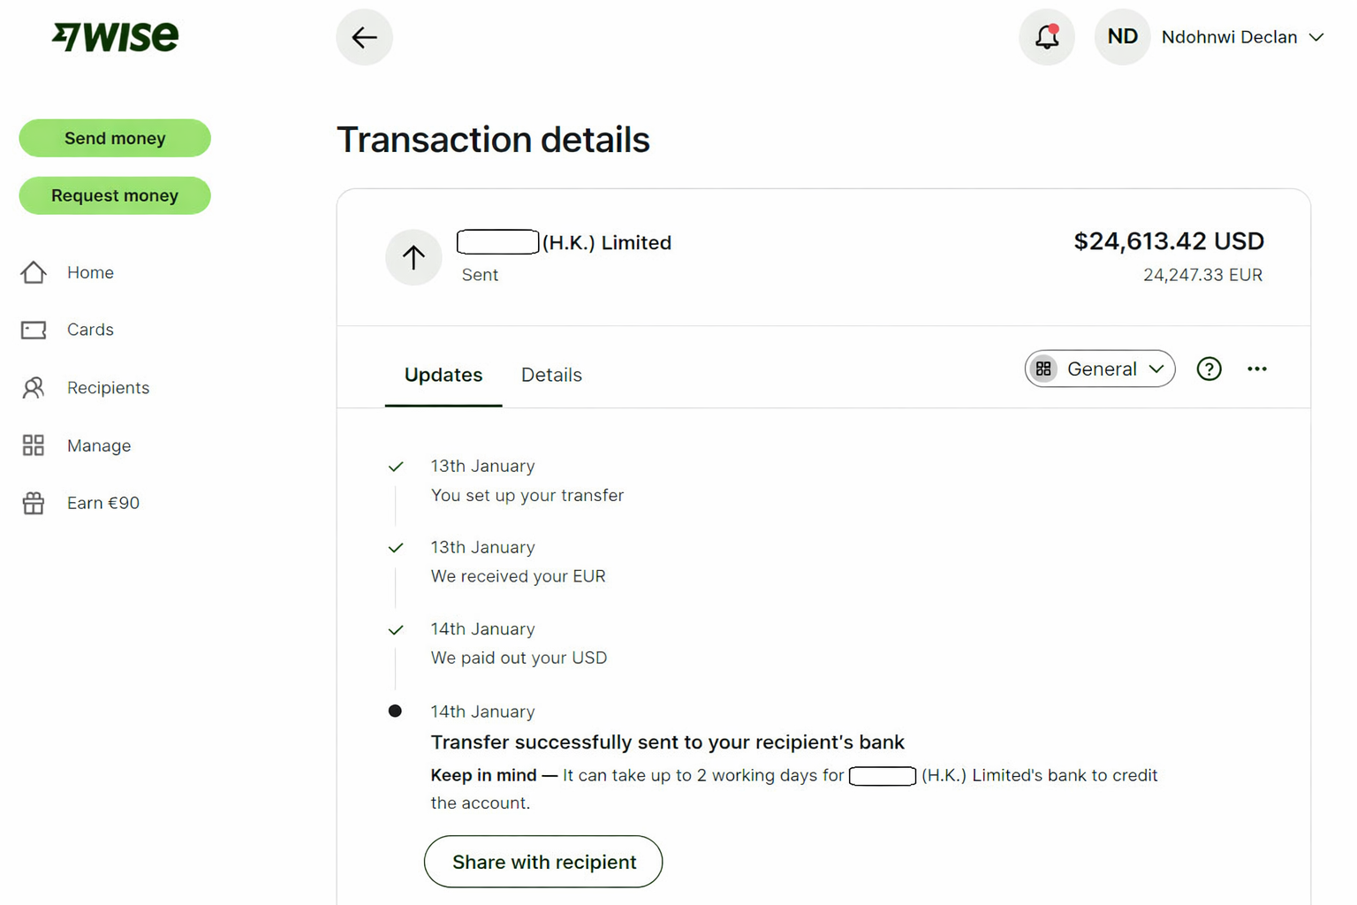Click the ND avatar circle
1357x905 pixels.
click(1121, 36)
